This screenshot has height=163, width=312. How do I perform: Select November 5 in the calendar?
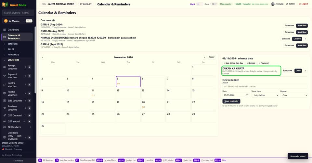pos(128,81)
